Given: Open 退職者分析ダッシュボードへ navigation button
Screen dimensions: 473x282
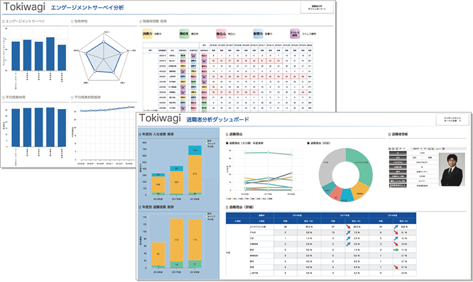Looking at the screenshot, I should [x=320, y=8].
